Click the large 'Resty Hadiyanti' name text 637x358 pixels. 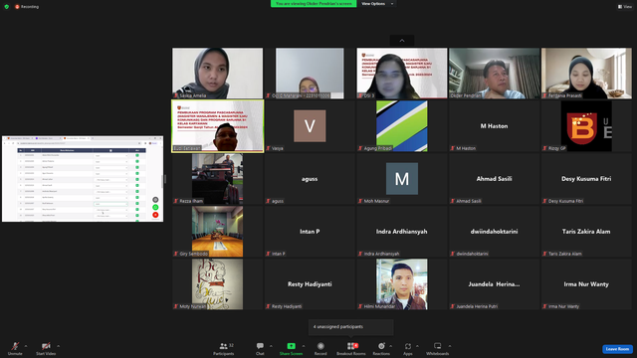pos(310,284)
